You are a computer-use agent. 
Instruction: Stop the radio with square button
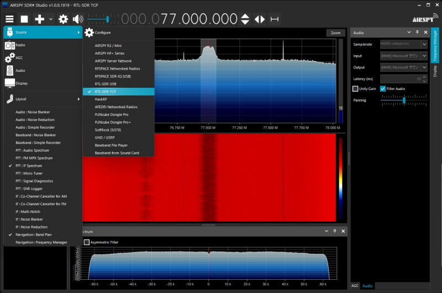pyautogui.click(x=24, y=19)
